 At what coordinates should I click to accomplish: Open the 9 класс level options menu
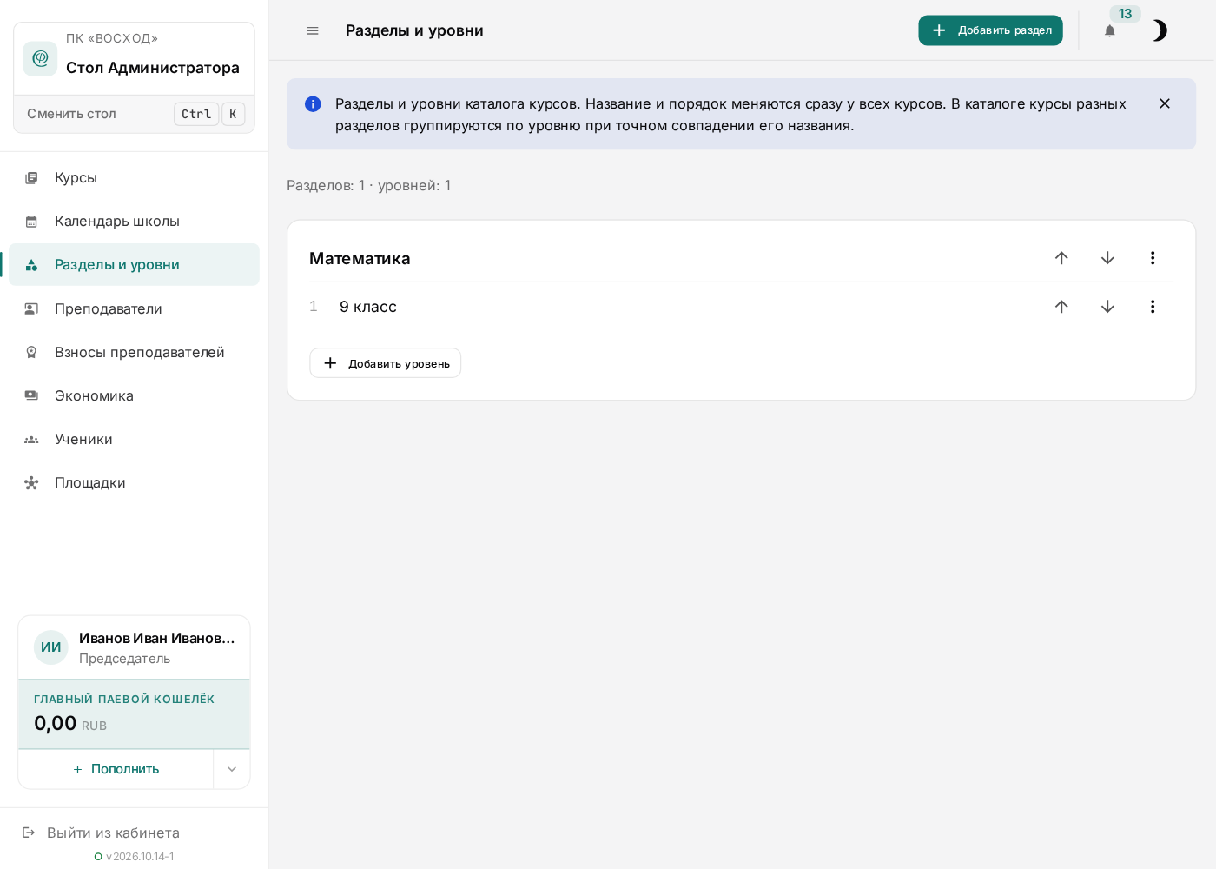pos(1153,307)
